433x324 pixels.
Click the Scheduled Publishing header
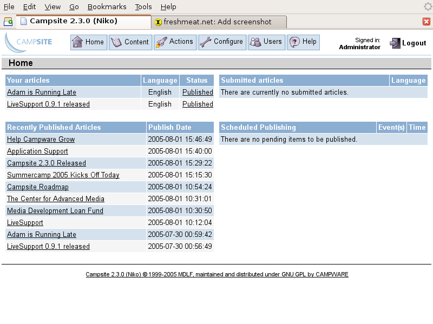(298, 127)
